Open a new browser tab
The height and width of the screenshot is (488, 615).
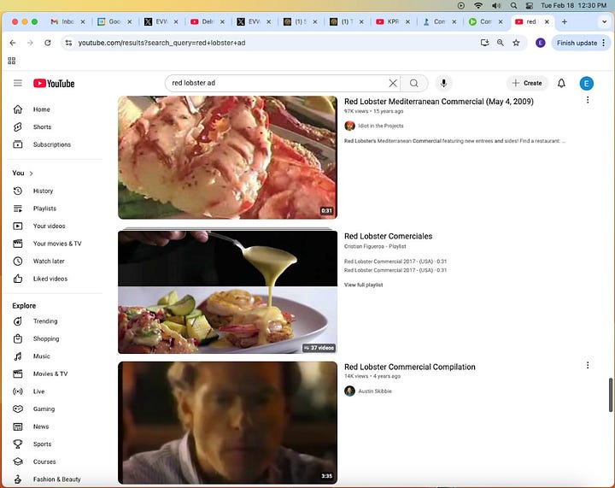[x=564, y=22]
